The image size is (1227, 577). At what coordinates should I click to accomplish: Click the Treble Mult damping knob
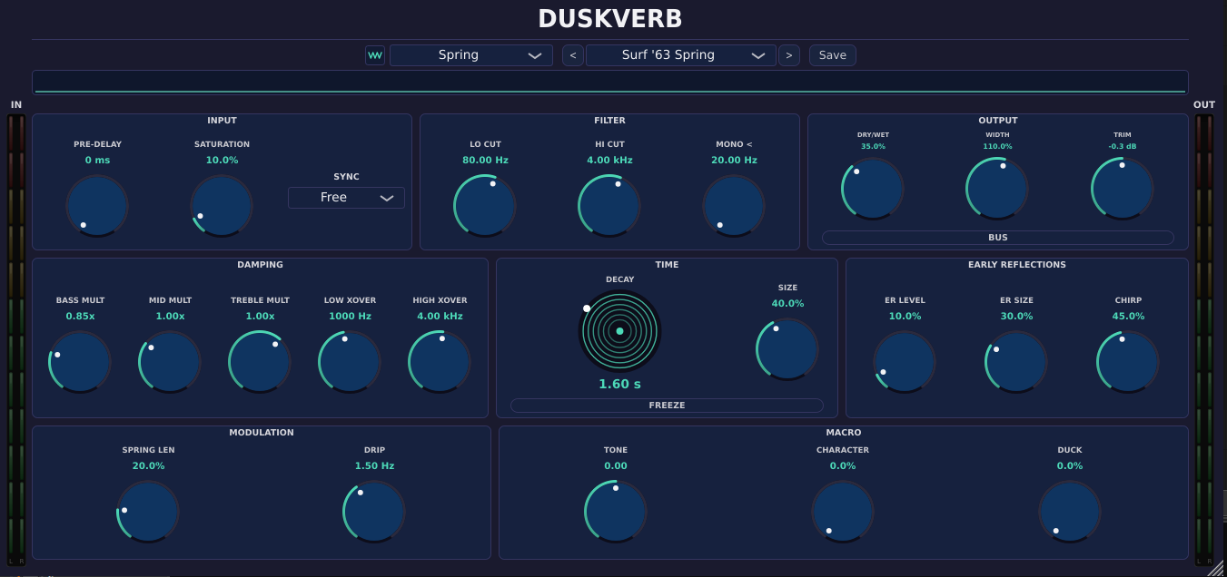pos(260,362)
